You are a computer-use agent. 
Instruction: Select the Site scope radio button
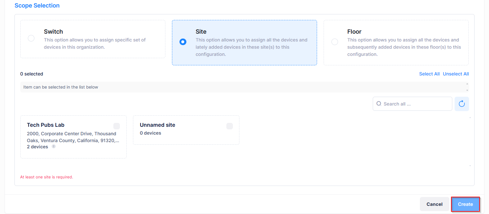[x=183, y=42]
